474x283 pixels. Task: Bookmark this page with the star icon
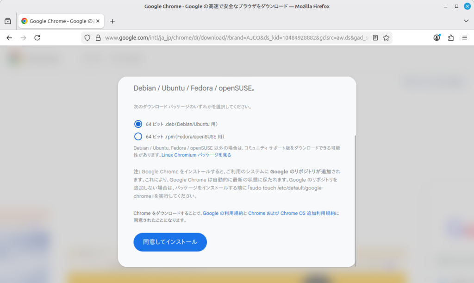pyautogui.click(x=386, y=38)
